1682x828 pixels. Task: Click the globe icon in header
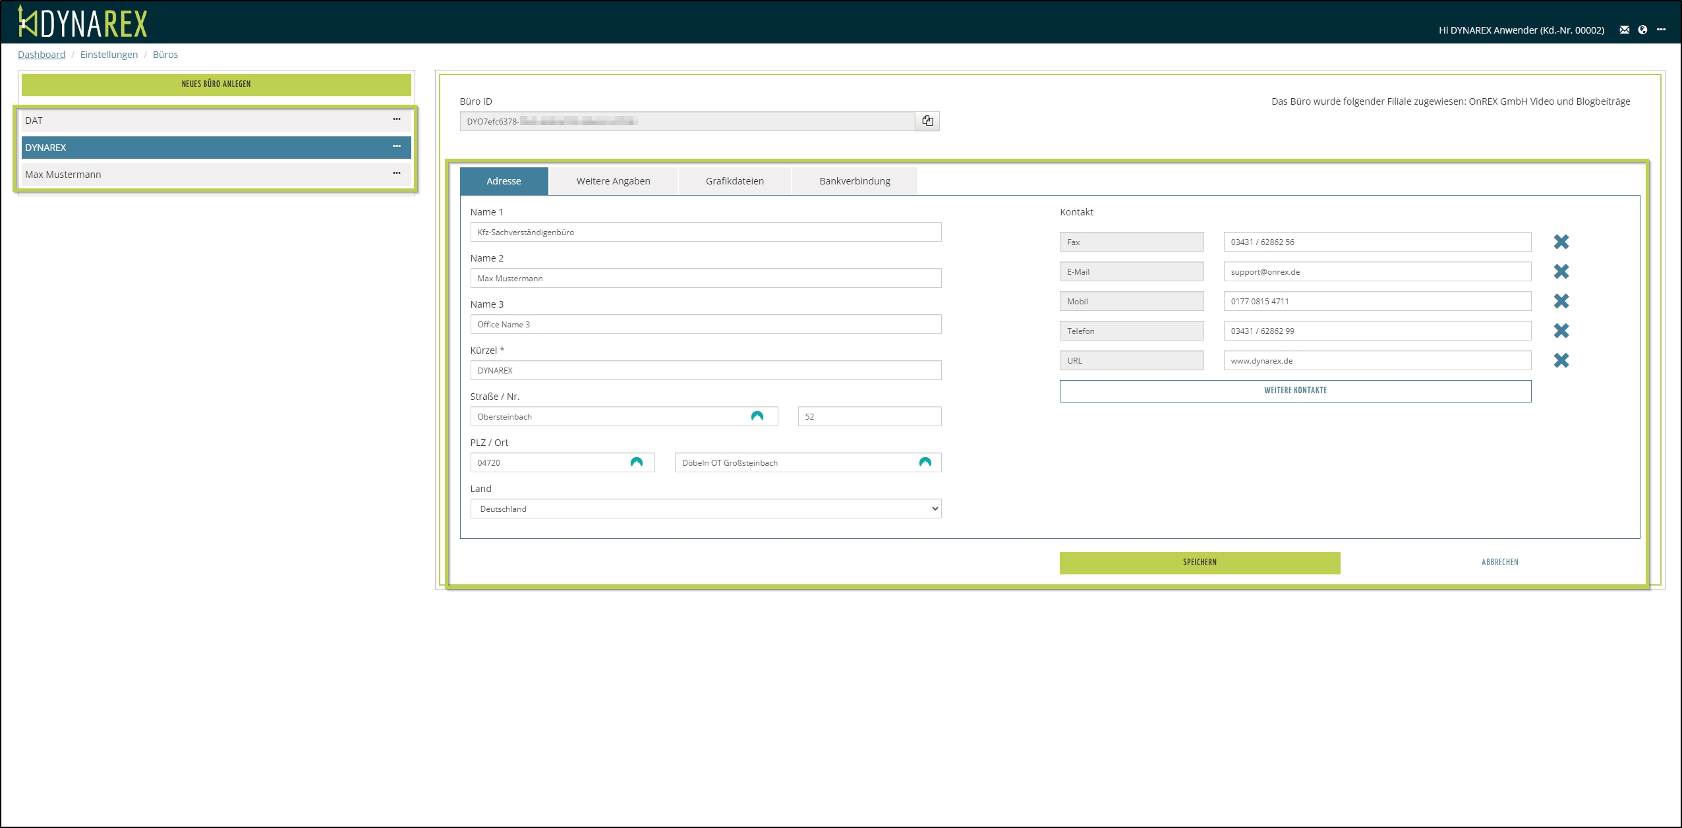point(1642,30)
